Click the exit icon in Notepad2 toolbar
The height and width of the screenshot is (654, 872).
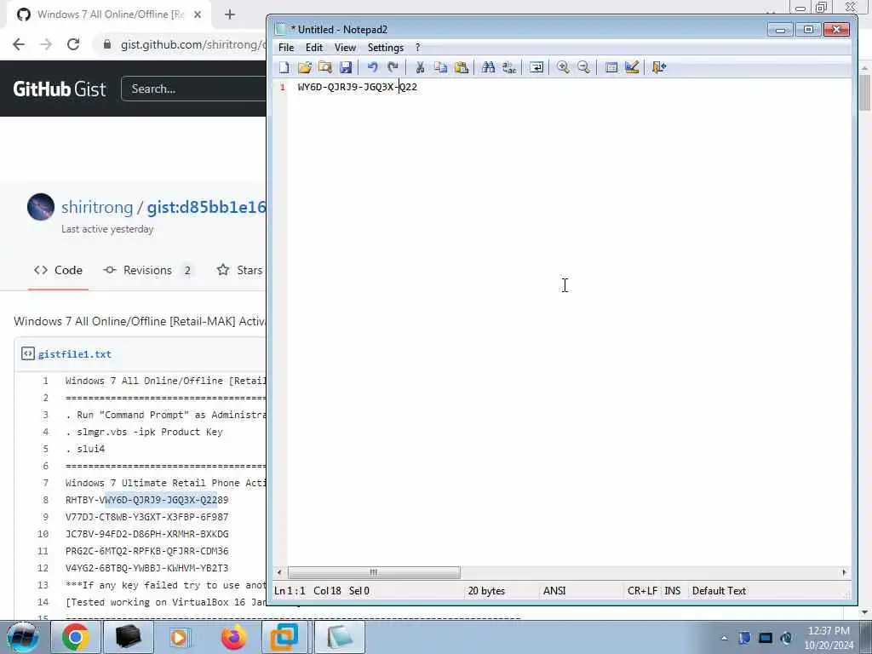tap(659, 67)
